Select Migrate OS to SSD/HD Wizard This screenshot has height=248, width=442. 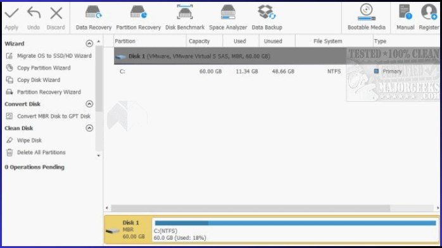click(x=54, y=56)
